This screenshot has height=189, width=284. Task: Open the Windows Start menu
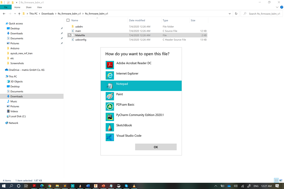pos(4,186)
